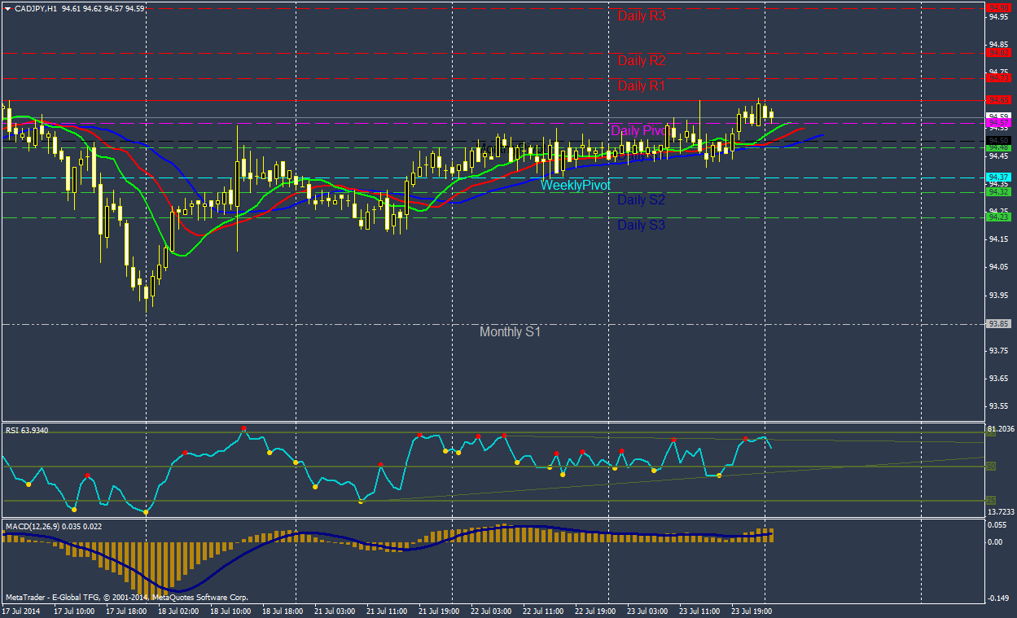Click the 93.85 price tag on axis
The image size is (1017, 618).
(998, 324)
